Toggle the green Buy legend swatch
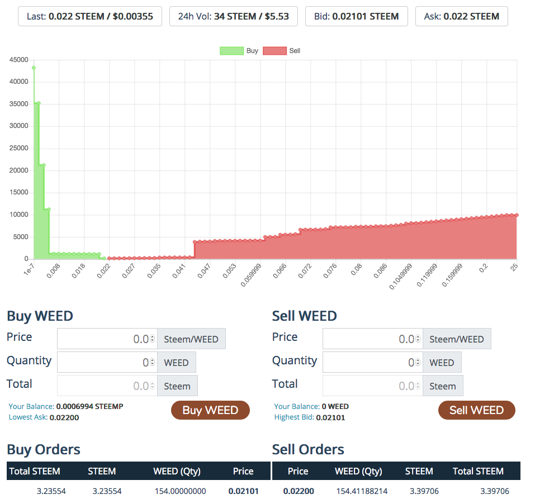The height and width of the screenshot is (499, 535). (231, 51)
